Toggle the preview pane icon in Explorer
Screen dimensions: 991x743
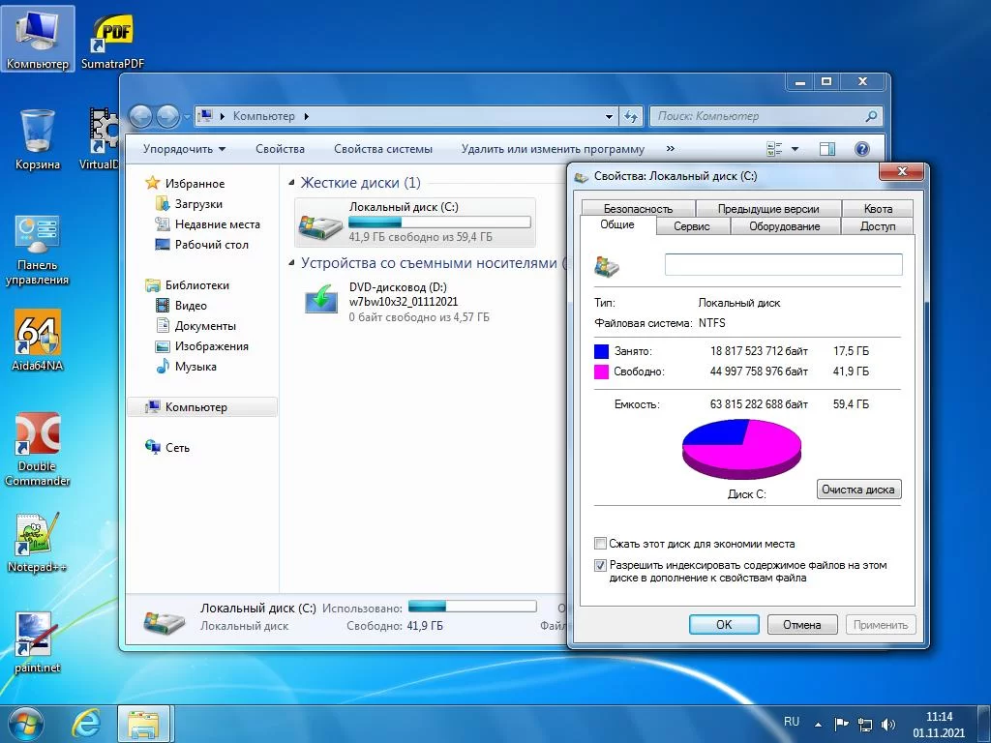827,149
